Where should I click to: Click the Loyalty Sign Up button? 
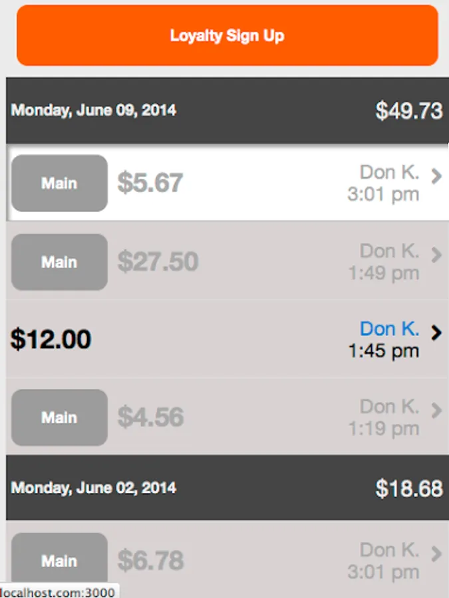point(227,36)
